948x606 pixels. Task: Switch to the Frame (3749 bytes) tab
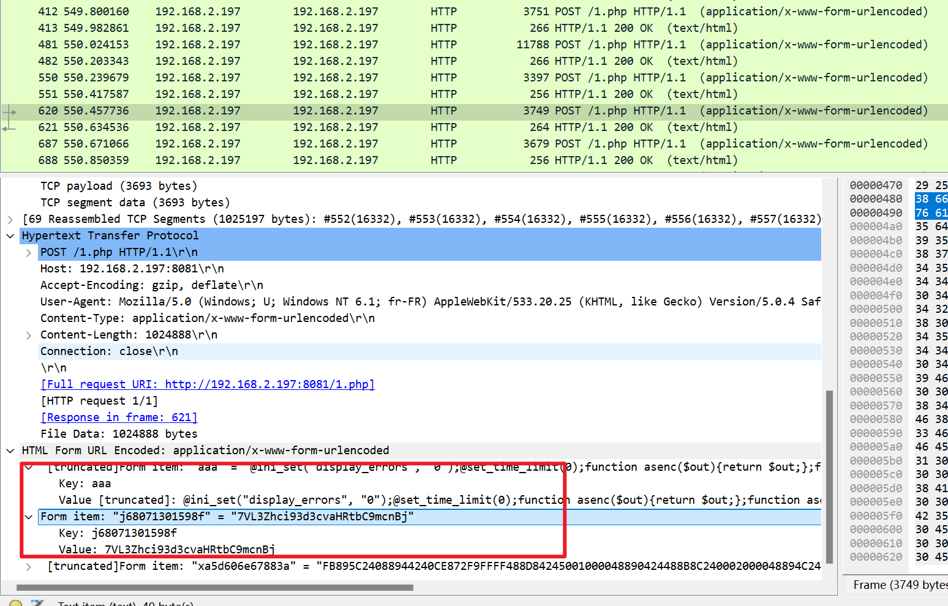(900, 585)
